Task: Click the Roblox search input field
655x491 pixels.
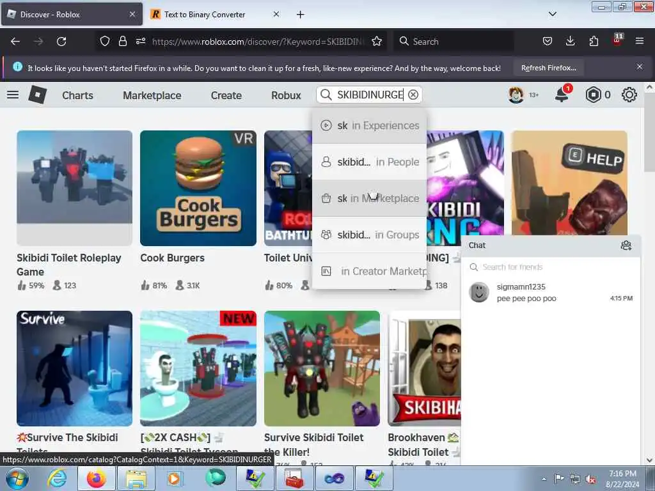Action: point(370,95)
